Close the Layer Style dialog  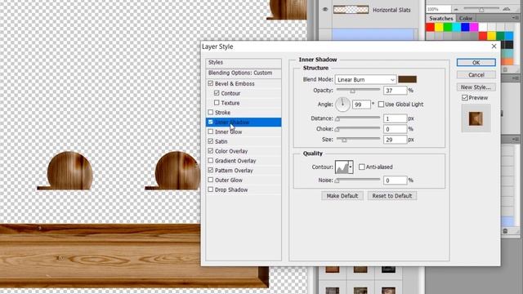tap(494, 47)
